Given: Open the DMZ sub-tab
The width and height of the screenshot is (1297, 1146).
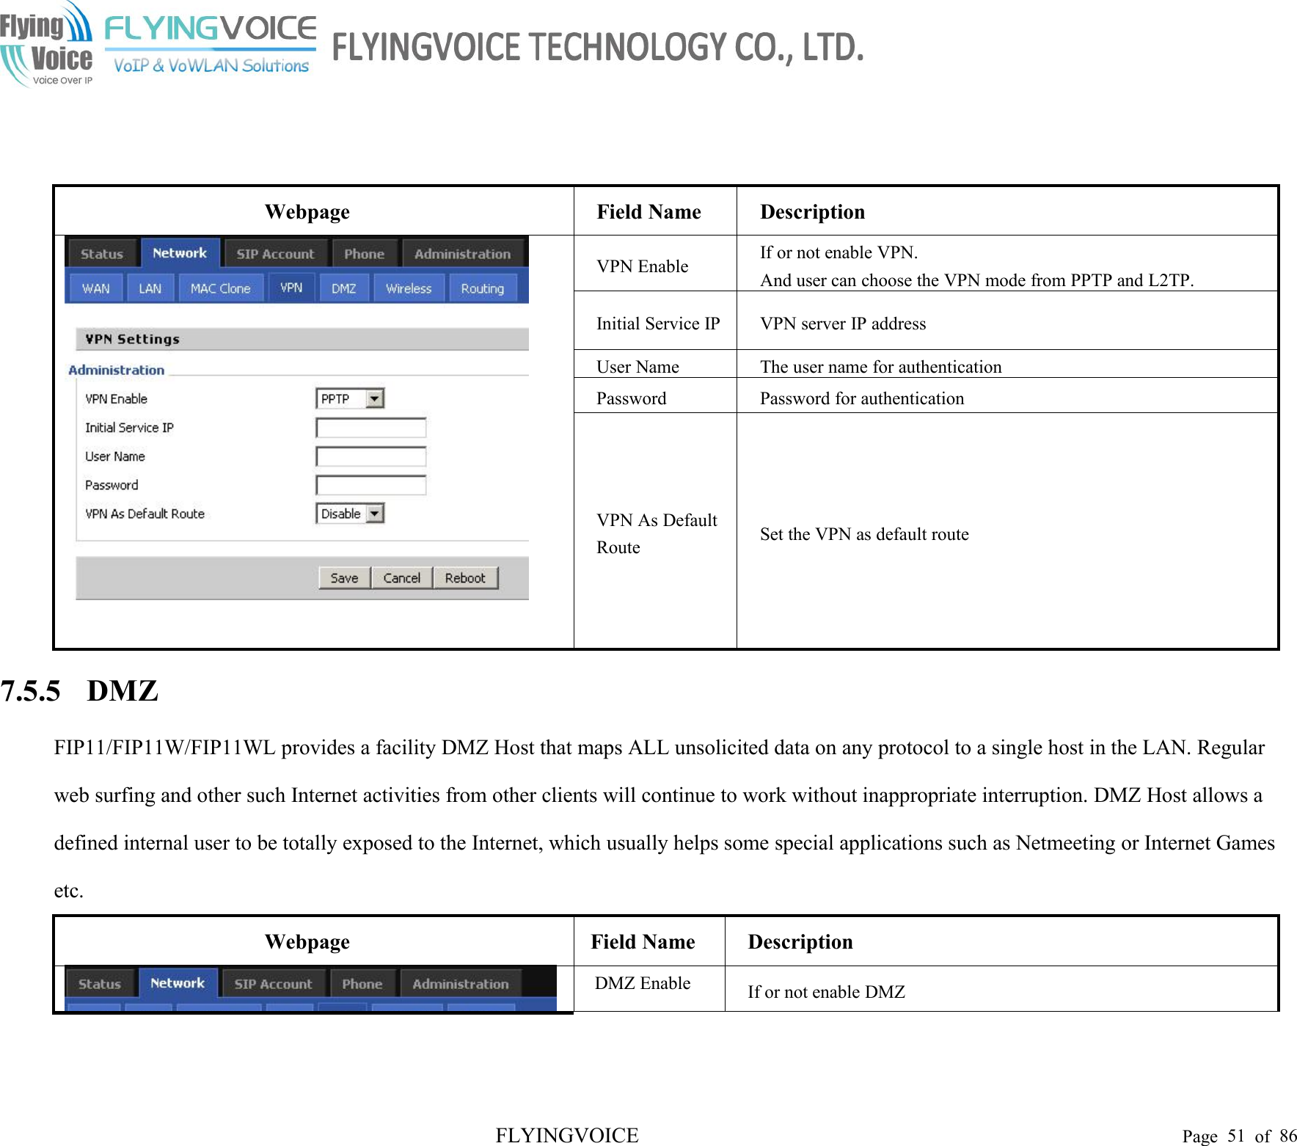Looking at the screenshot, I should (343, 288).
